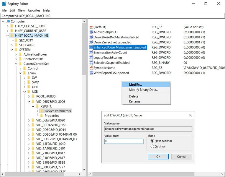Choose Modify... from the context menu

pos(146,85)
